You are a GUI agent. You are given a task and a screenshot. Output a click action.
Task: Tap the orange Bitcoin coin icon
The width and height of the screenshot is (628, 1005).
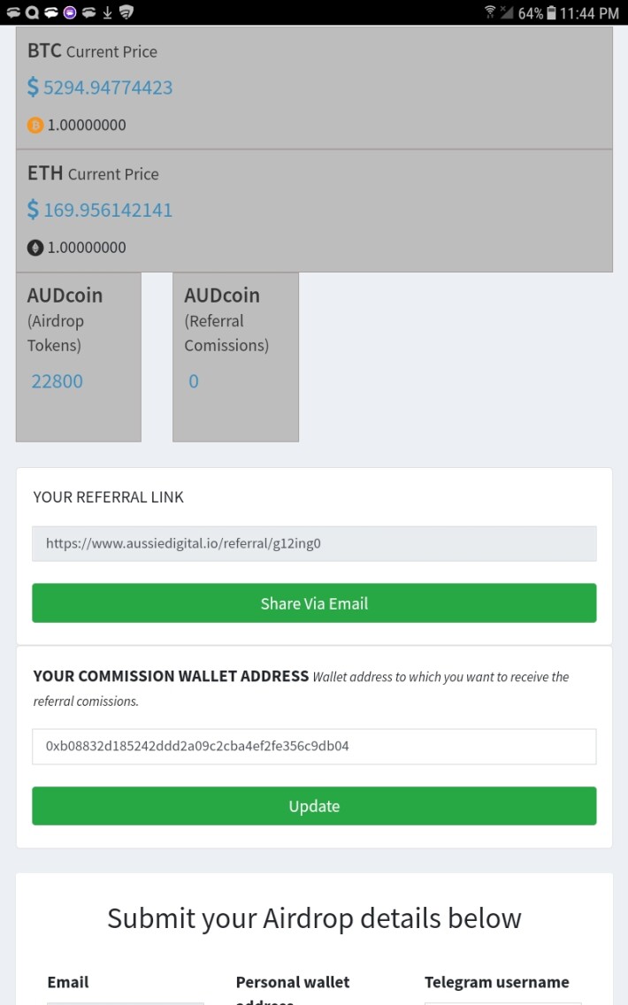35,125
